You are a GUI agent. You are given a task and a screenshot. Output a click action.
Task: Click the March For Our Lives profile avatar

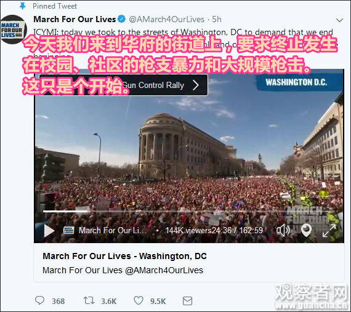(14, 30)
